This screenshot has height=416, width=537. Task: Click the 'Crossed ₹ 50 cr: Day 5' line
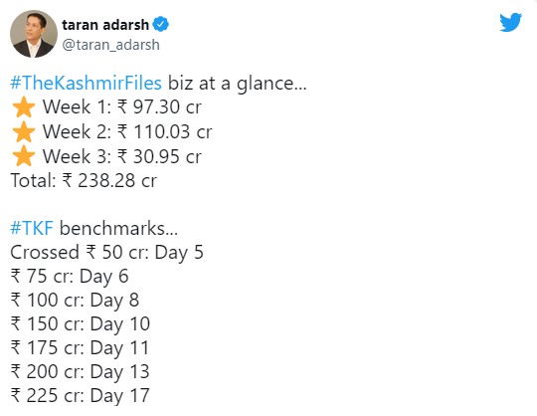coord(106,253)
